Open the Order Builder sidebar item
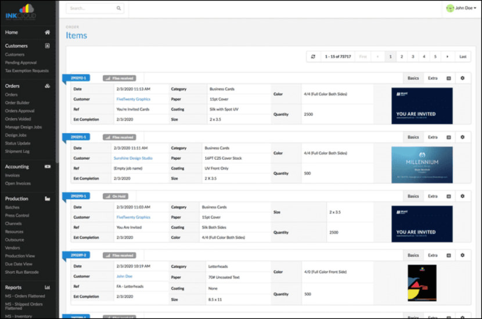Viewport: 482px width, 319px height. [17, 102]
